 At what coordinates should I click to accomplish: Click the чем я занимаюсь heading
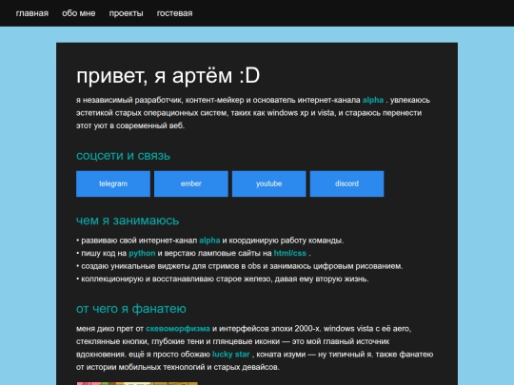[x=128, y=221]
